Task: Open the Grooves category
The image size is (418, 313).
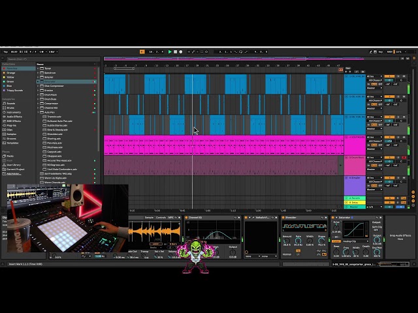Action: 18,139
